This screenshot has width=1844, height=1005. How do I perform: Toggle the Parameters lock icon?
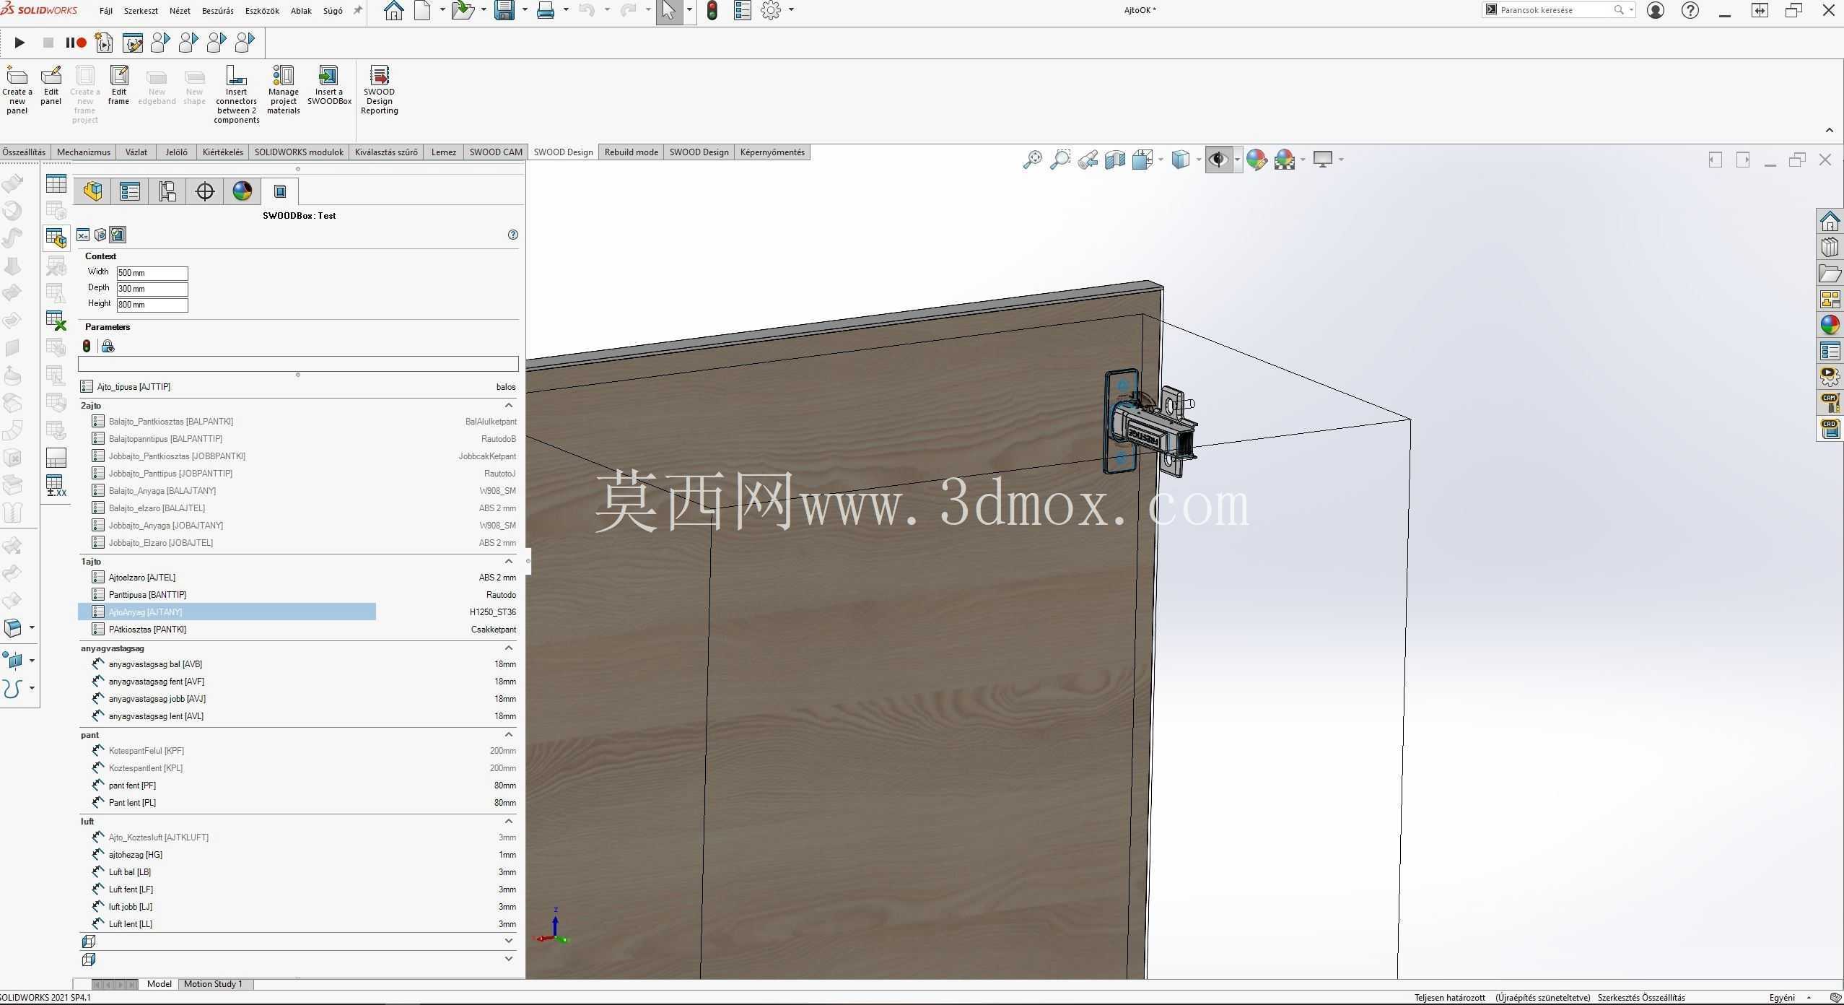[108, 347]
